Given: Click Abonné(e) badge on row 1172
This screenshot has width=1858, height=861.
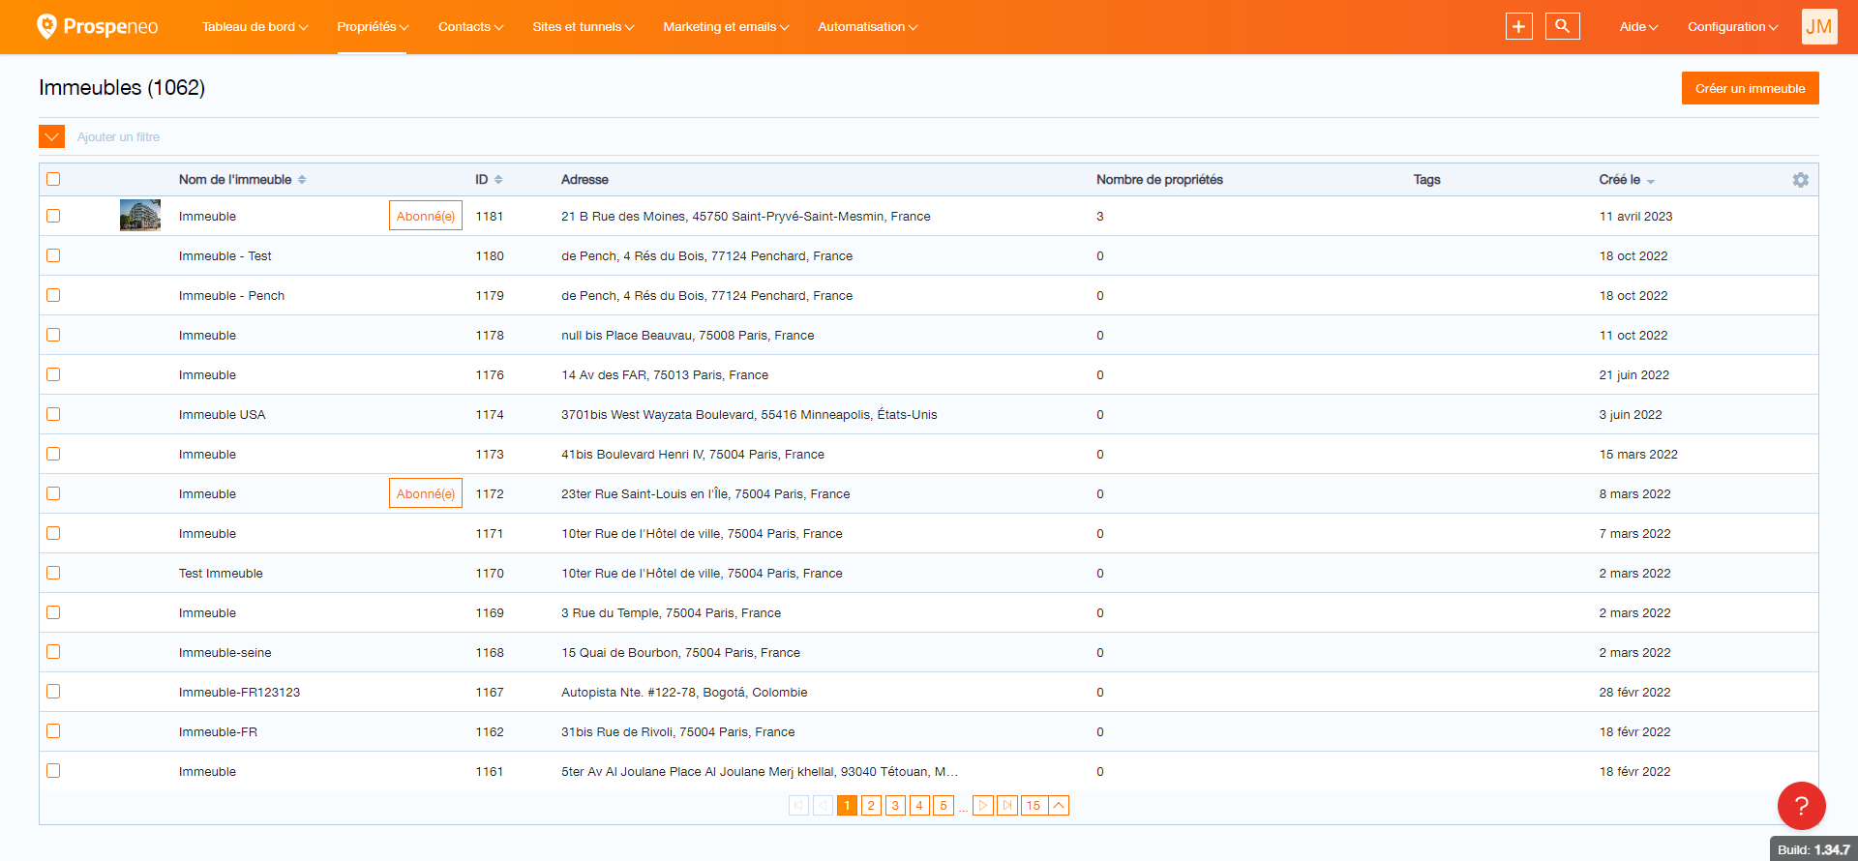Looking at the screenshot, I should coord(426,493).
